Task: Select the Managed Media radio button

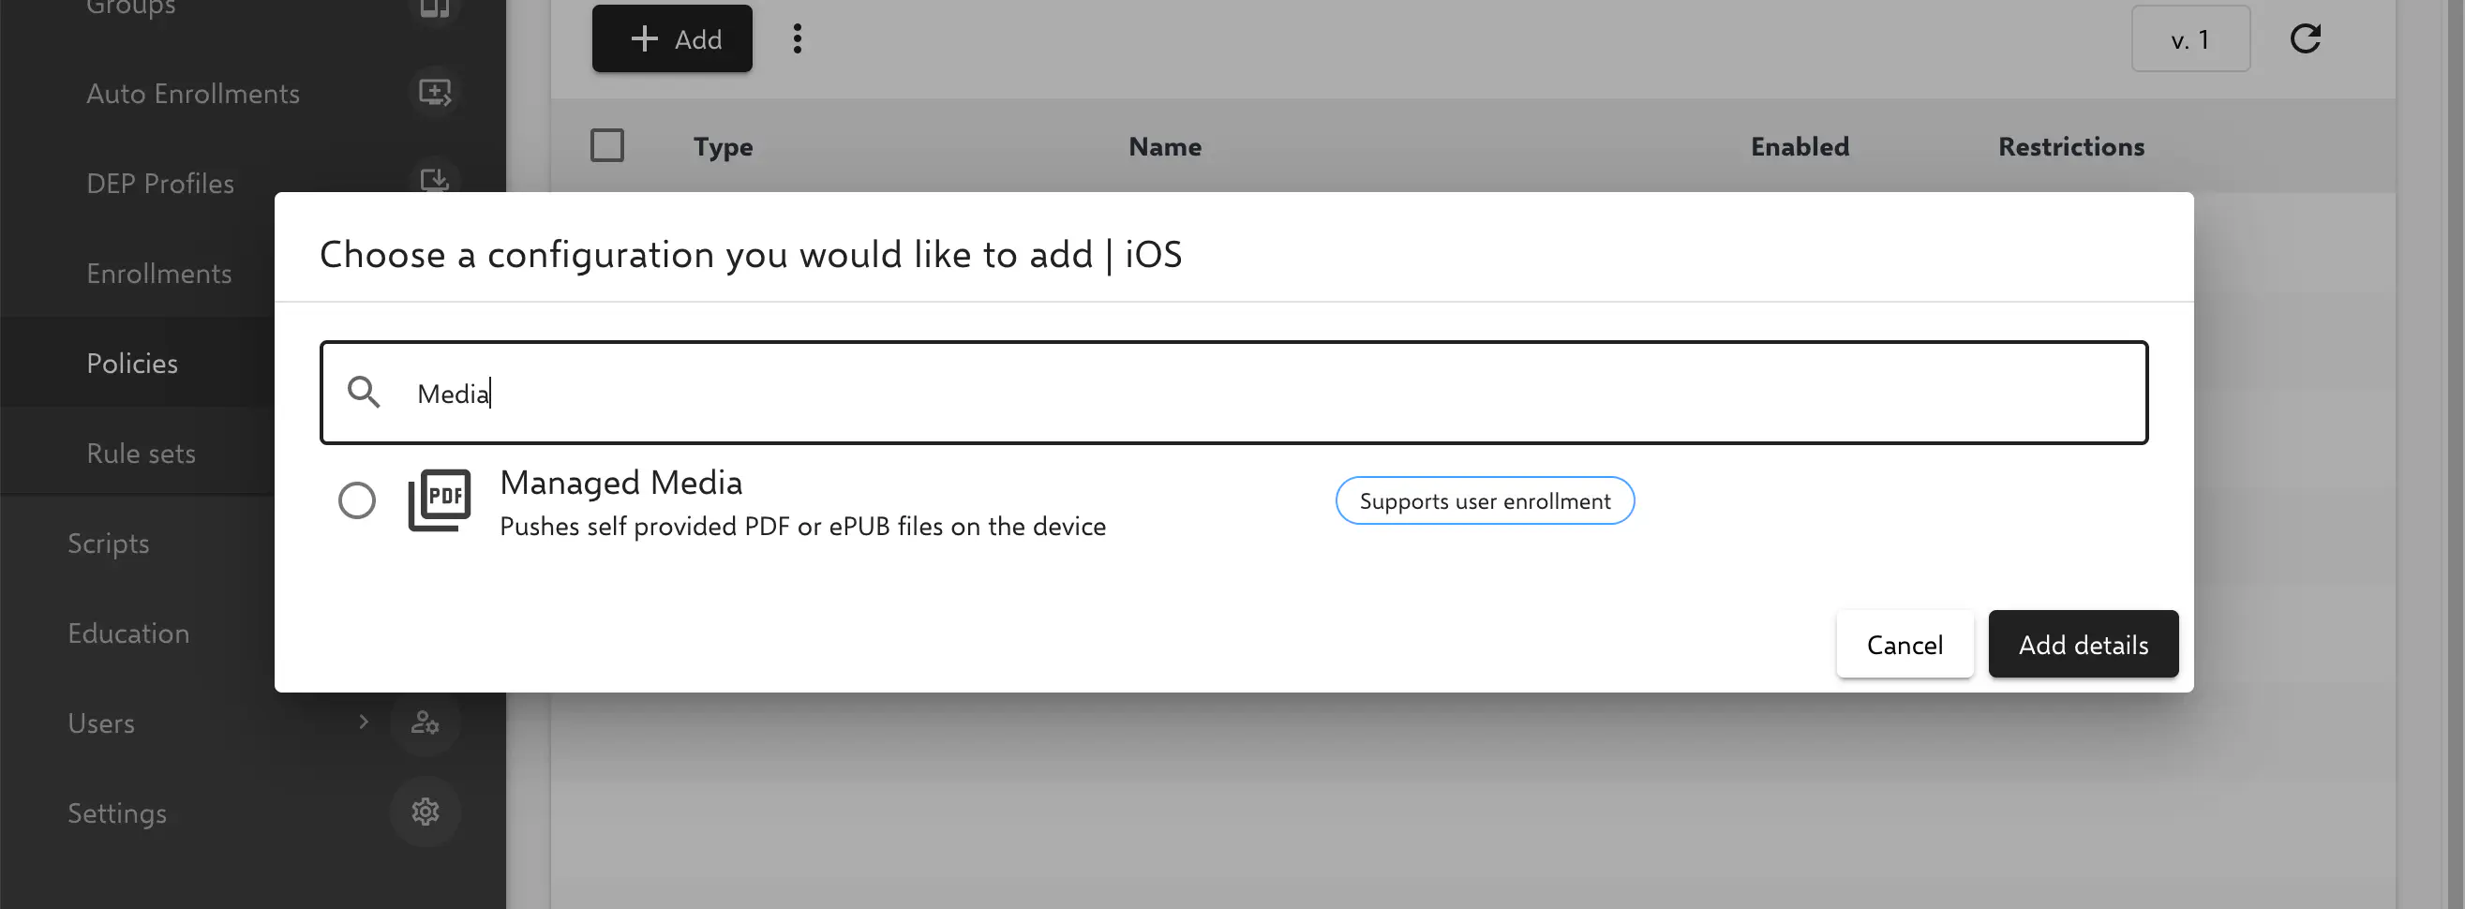Action: 357,500
